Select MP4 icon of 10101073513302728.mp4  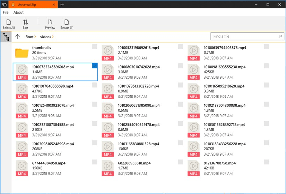coord(107,91)
